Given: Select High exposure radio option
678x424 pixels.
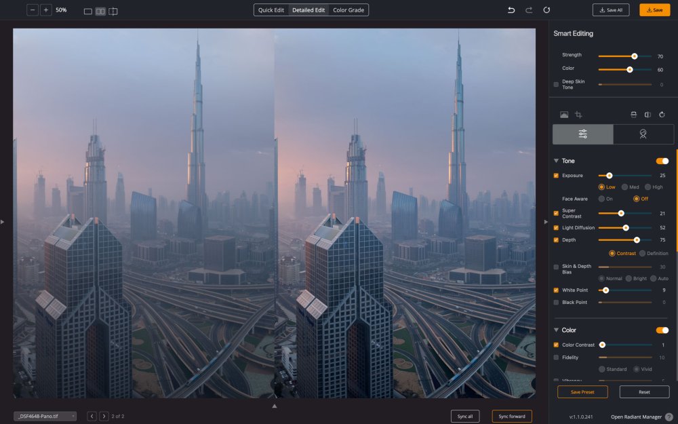Looking at the screenshot, I should [647, 187].
